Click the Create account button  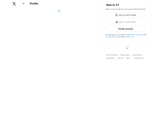pyautogui.click(x=126, y=29)
